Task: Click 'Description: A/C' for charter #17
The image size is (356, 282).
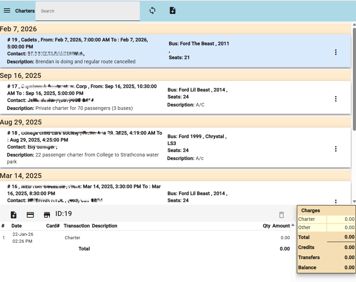Action: pyautogui.click(x=186, y=105)
